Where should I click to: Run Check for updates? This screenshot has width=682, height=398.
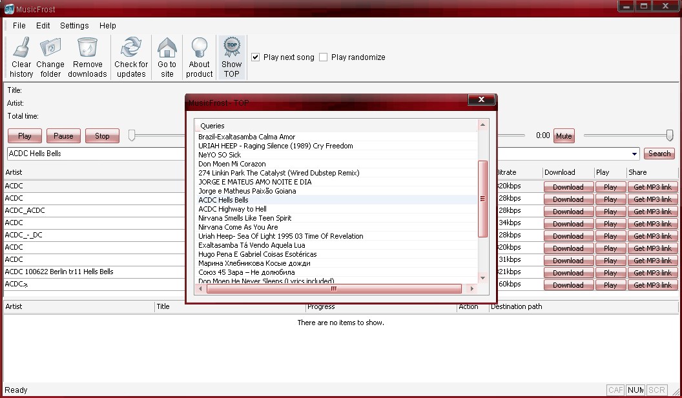point(131,58)
